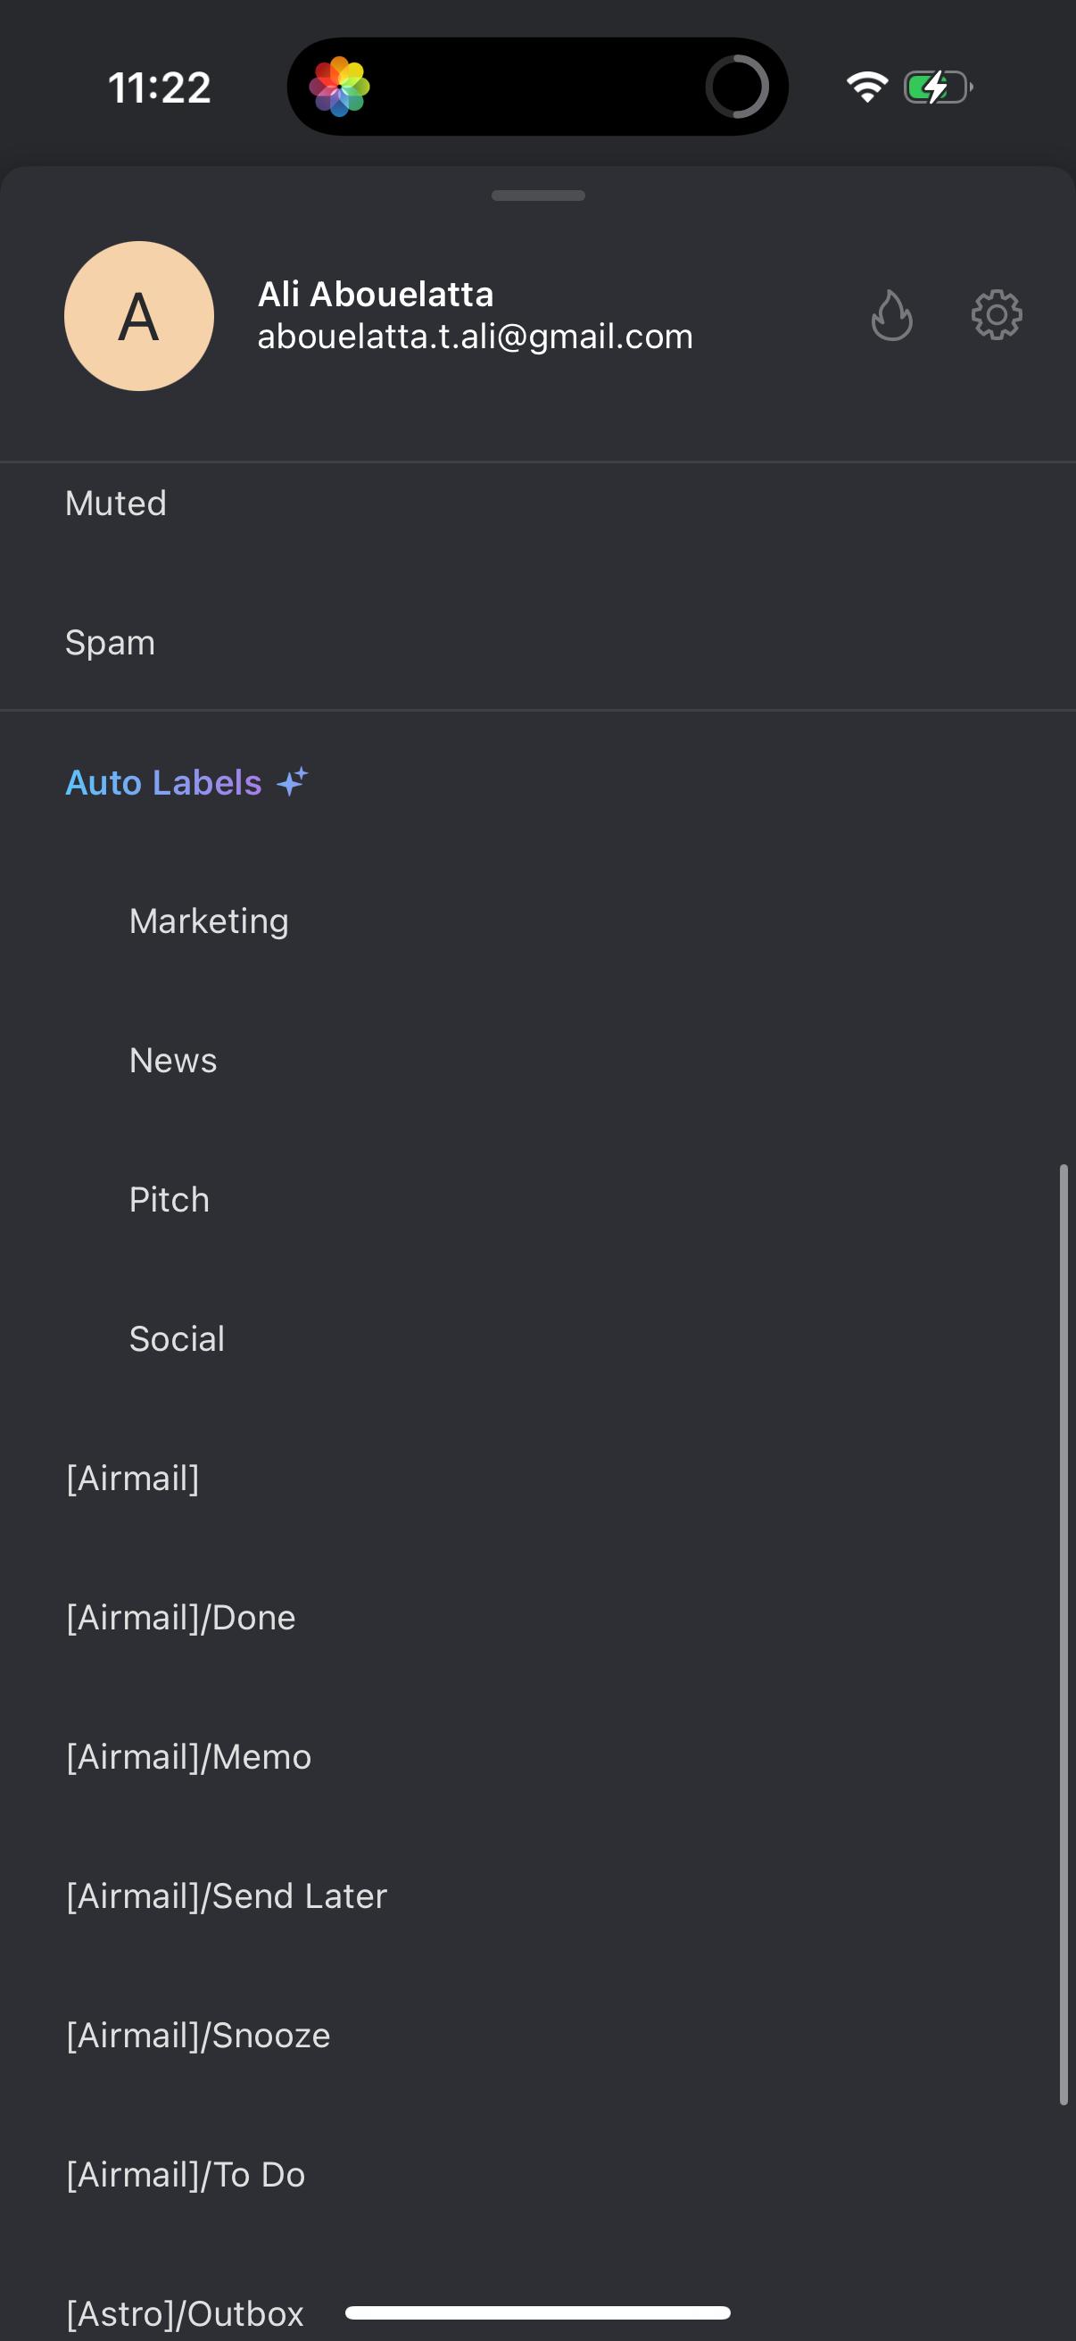Viewport: 1076px width, 2341px height.
Task: Tap the loading spinner in Dynamic Island
Action: click(736, 87)
